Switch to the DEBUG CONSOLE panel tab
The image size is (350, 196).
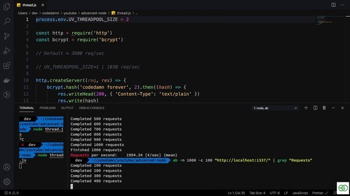[91, 108]
